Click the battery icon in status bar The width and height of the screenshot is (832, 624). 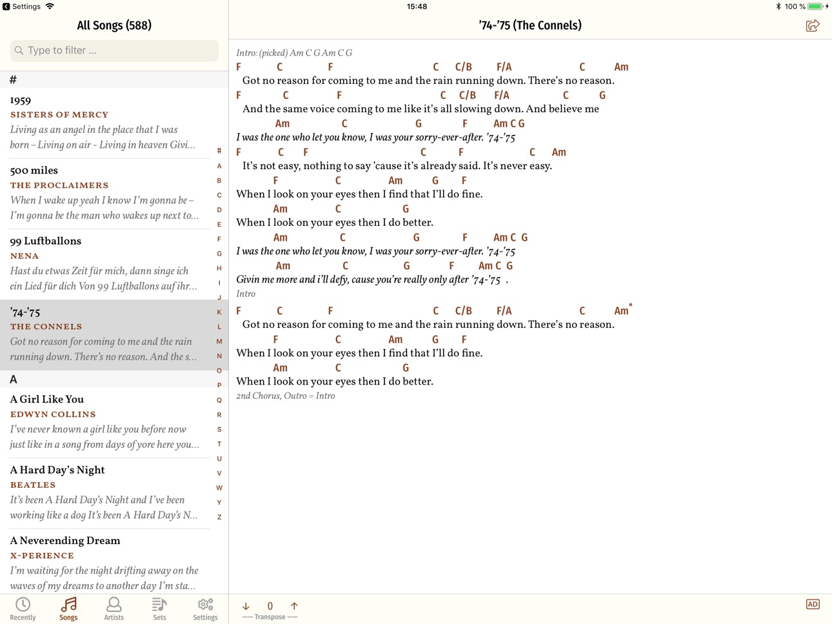coord(815,6)
